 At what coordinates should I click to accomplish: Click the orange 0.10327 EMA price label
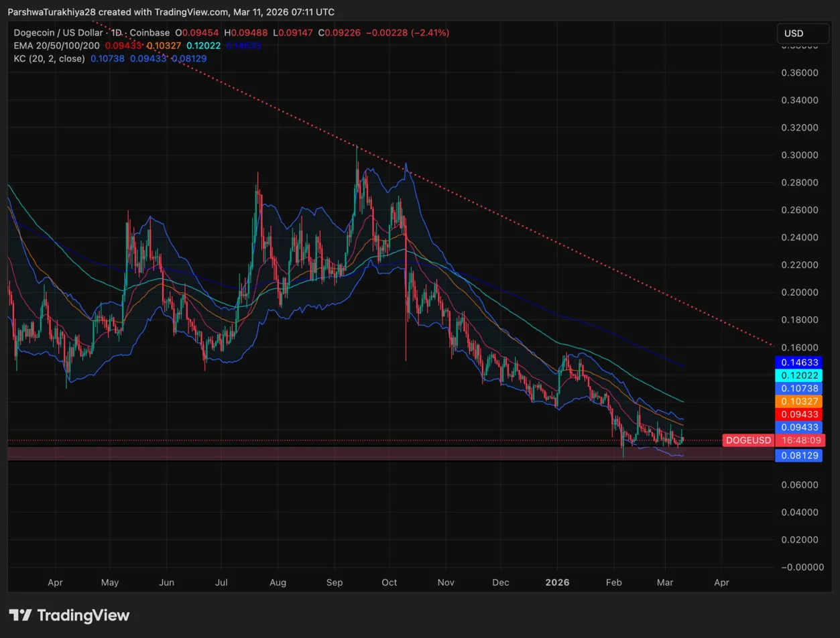(799, 401)
